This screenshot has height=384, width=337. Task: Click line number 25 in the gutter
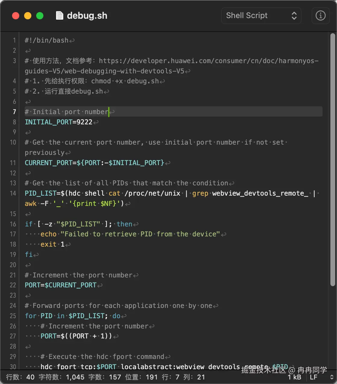pyautogui.click(x=13, y=316)
